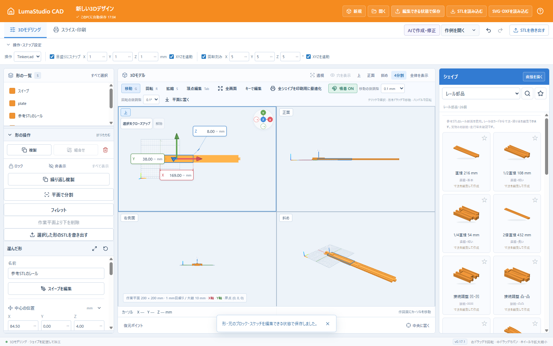The width and height of the screenshot is (553, 346).
Task: Click the 名前 field containing 参考STLのレール
Action: click(x=56, y=273)
